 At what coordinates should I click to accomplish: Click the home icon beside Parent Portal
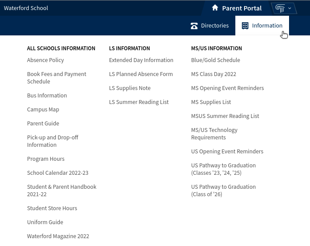215,8
